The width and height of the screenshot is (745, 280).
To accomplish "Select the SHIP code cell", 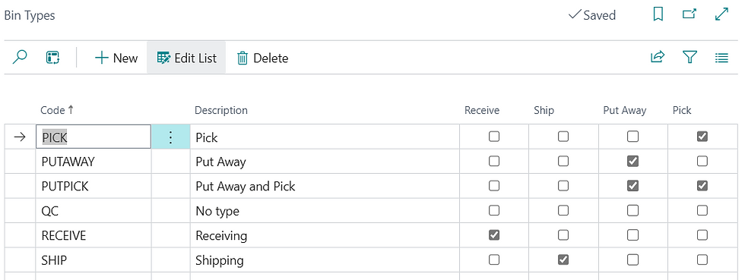I will click(x=94, y=260).
